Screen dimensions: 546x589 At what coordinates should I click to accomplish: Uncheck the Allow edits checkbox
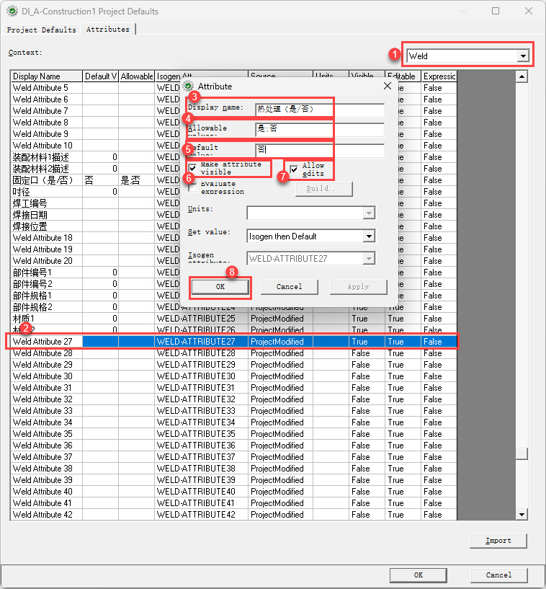294,169
